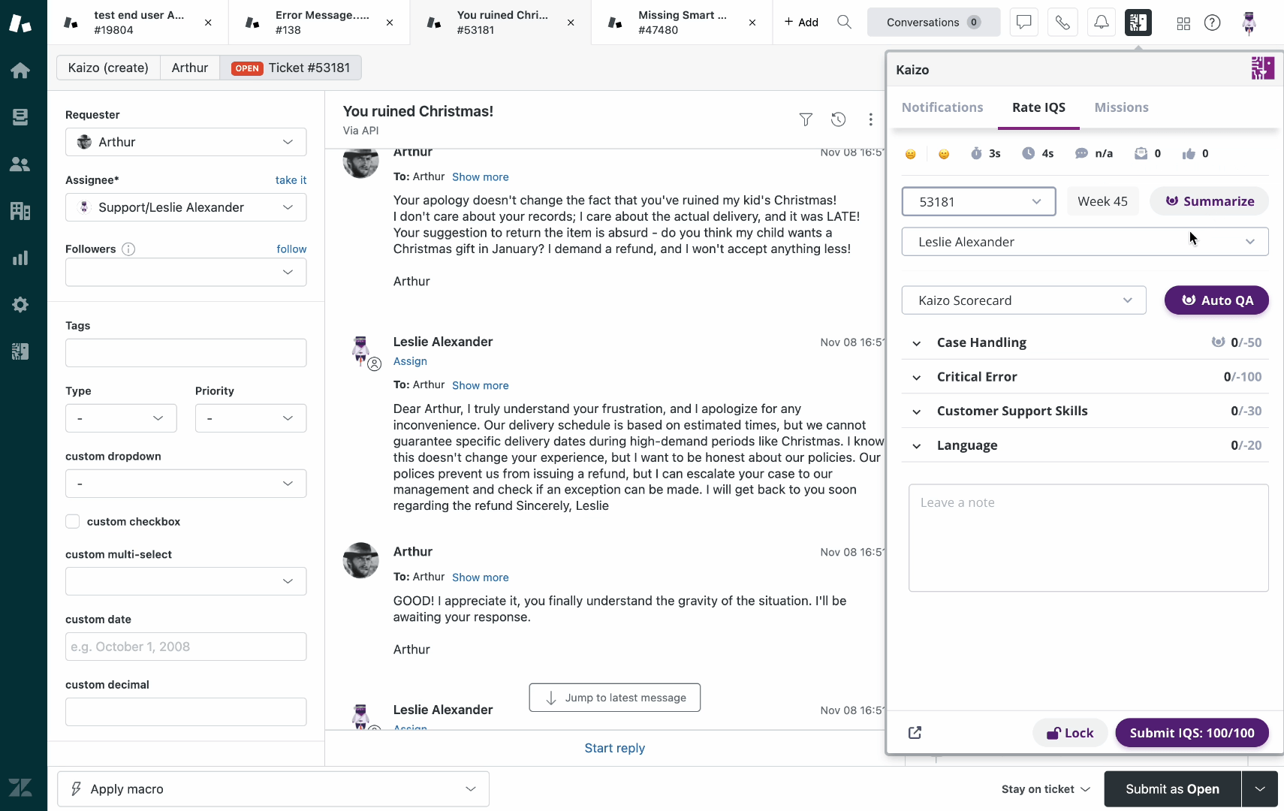This screenshot has height=811, width=1284.
Task: Open Organizations icon in sidebar
Action: 20,211
